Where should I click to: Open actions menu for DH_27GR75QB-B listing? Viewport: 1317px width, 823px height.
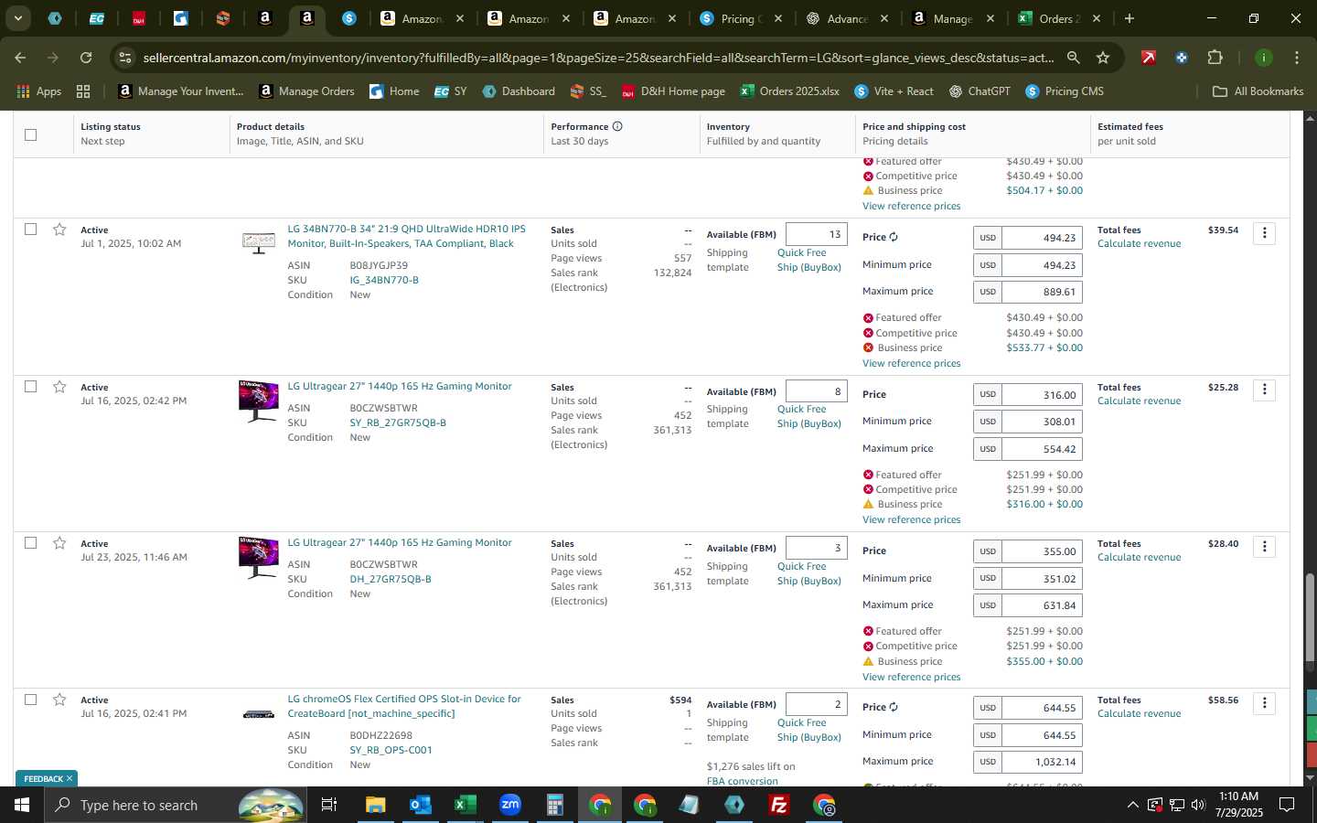[x=1265, y=547]
